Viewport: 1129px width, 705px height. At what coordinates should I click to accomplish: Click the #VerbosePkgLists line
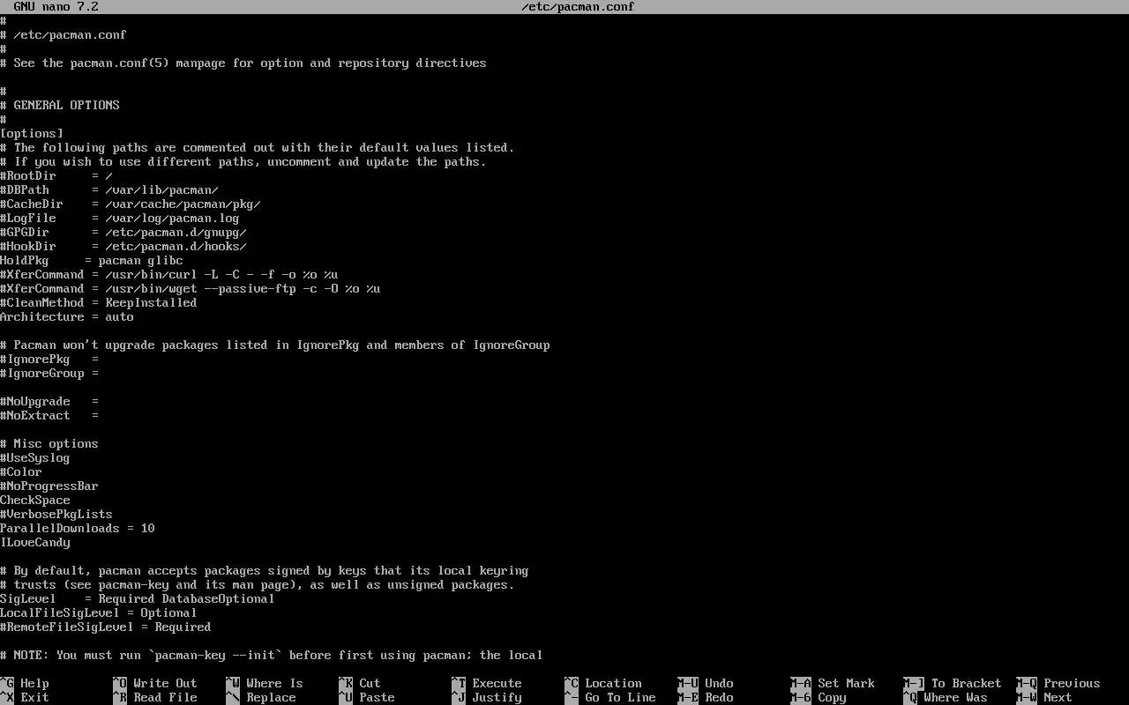point(56,514)
